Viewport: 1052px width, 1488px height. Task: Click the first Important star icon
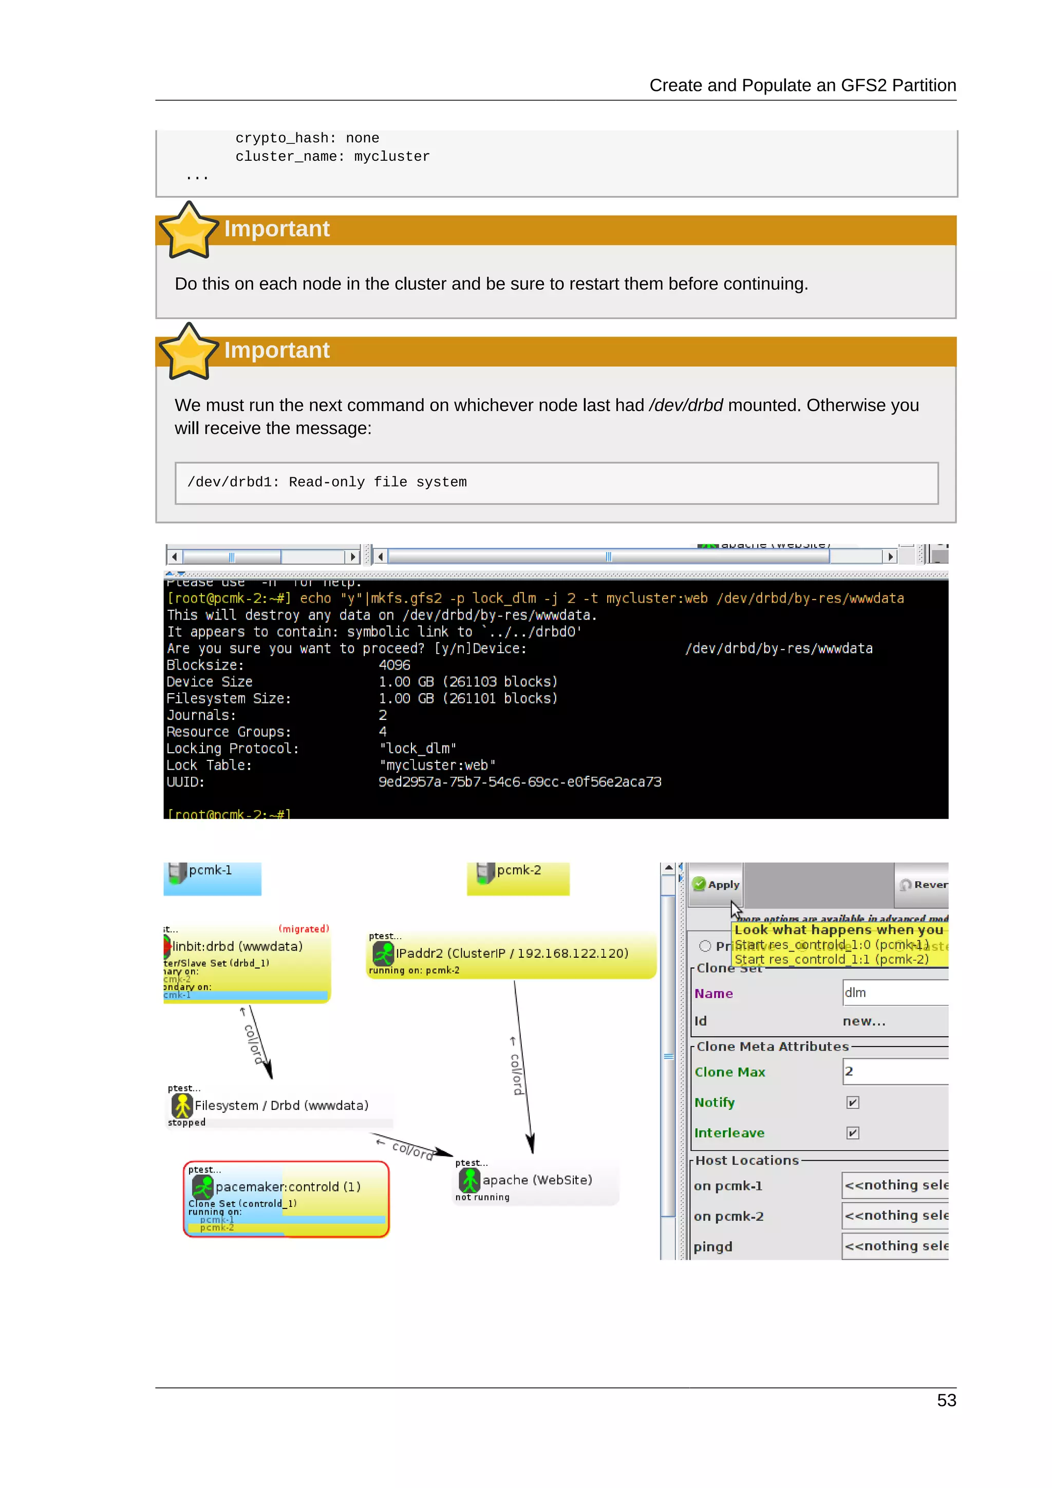pos(189,231)
